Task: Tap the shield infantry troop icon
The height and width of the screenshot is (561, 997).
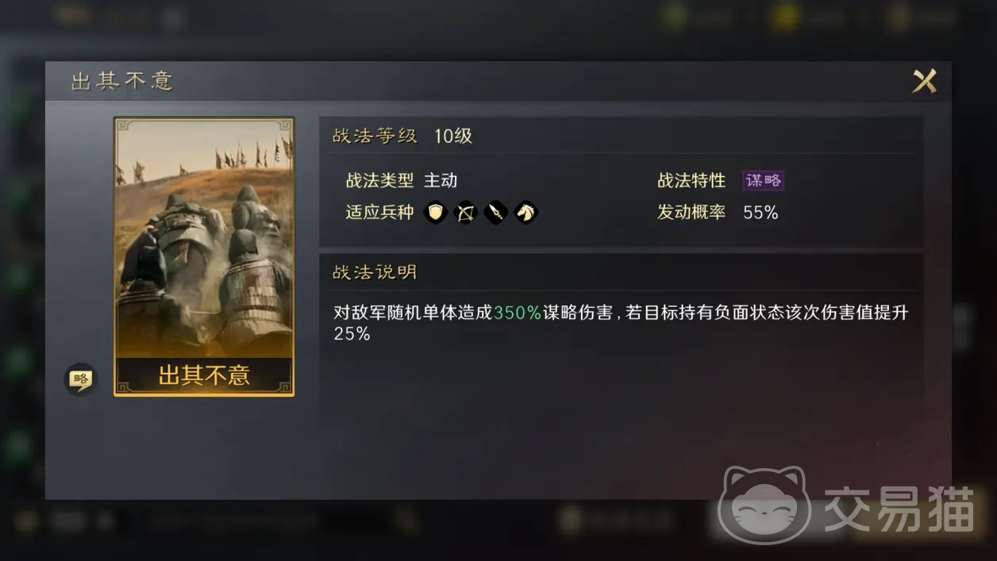Action: (435, 212)
